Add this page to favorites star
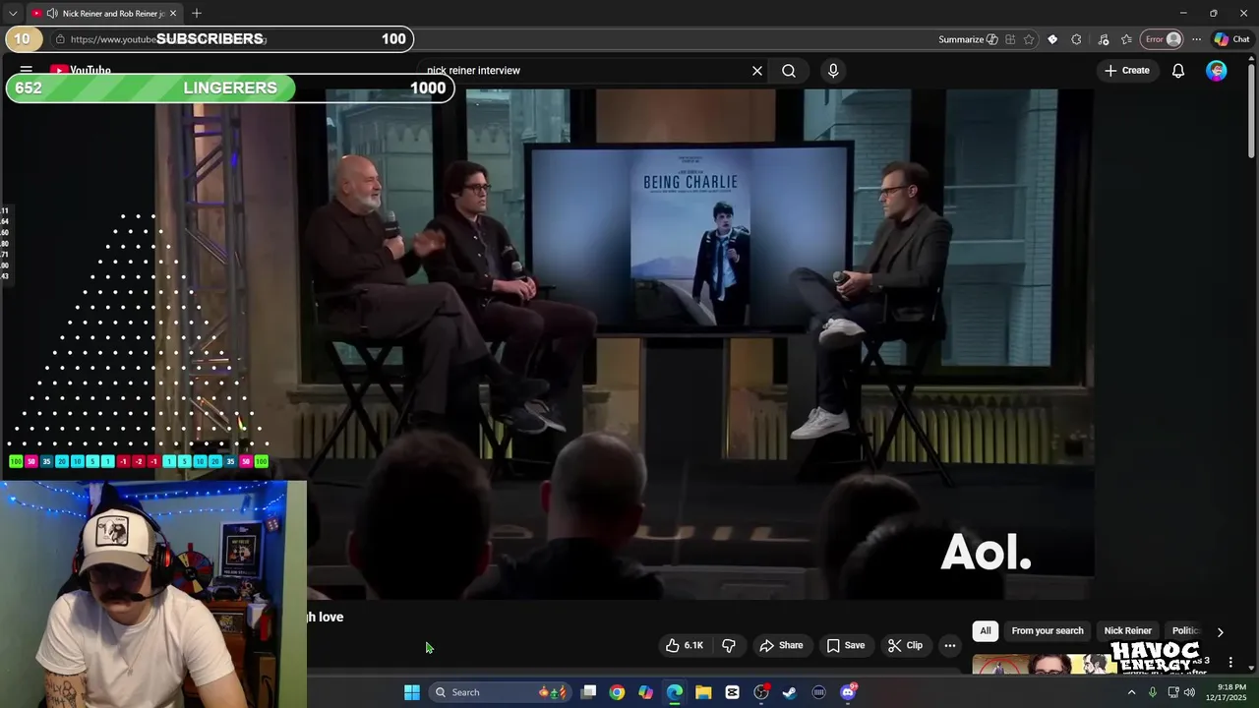1259x708 pixels. (x=1029, y=39)
